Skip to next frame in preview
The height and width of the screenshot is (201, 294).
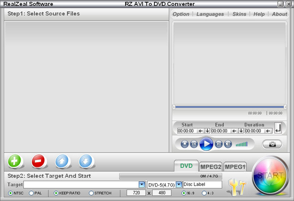pyautogui.click(x=218, y=144)
